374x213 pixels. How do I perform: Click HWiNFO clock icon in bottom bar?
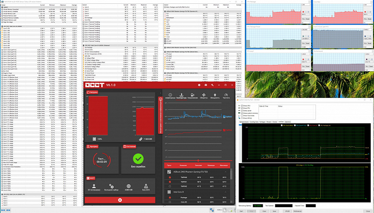coord(225,210)
